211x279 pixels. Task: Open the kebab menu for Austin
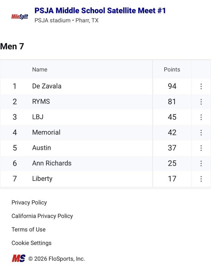click(201, 148)
